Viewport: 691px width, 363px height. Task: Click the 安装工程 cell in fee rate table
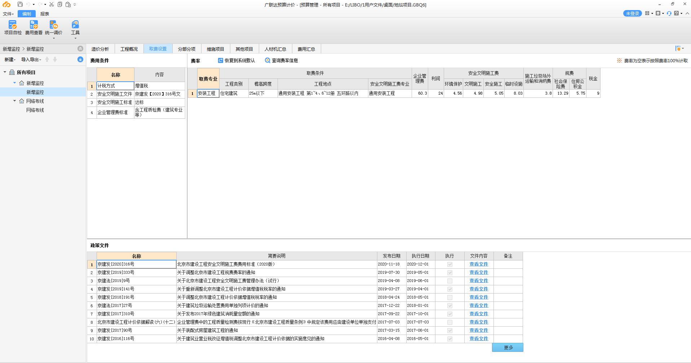click(208, 93)
